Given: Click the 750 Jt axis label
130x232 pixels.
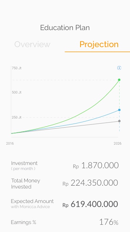Looking at the screenshot, I should pyautogui.click(x=17, y=68).
